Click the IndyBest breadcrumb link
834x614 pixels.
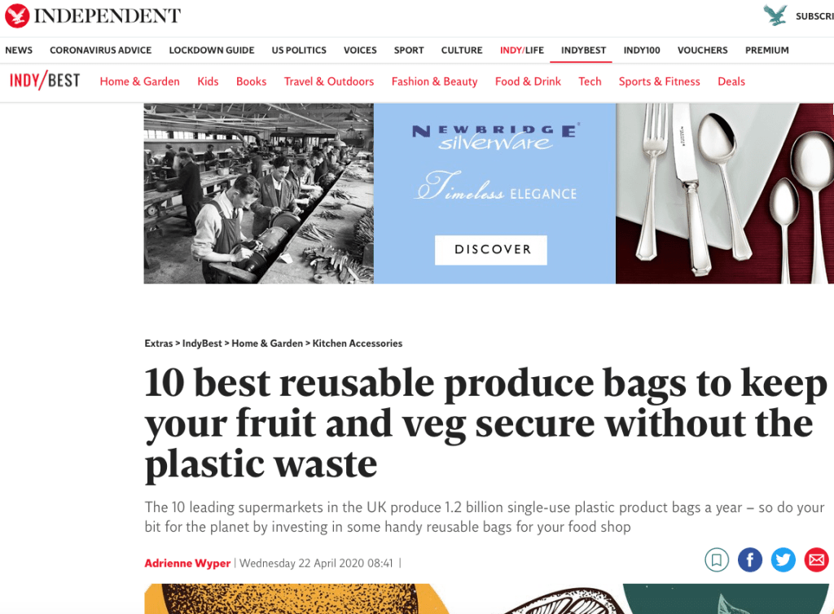pyautogui.click(x=202, y=344)
